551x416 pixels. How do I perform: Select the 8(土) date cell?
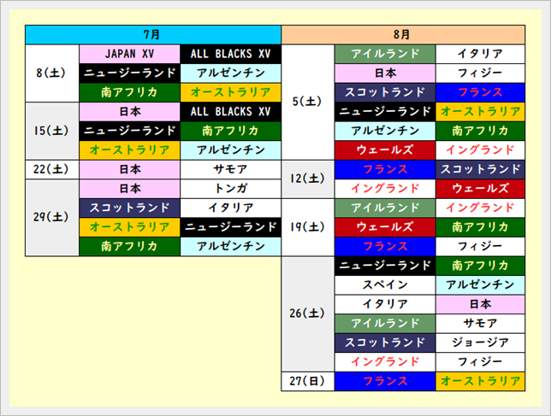click(52, 73)
